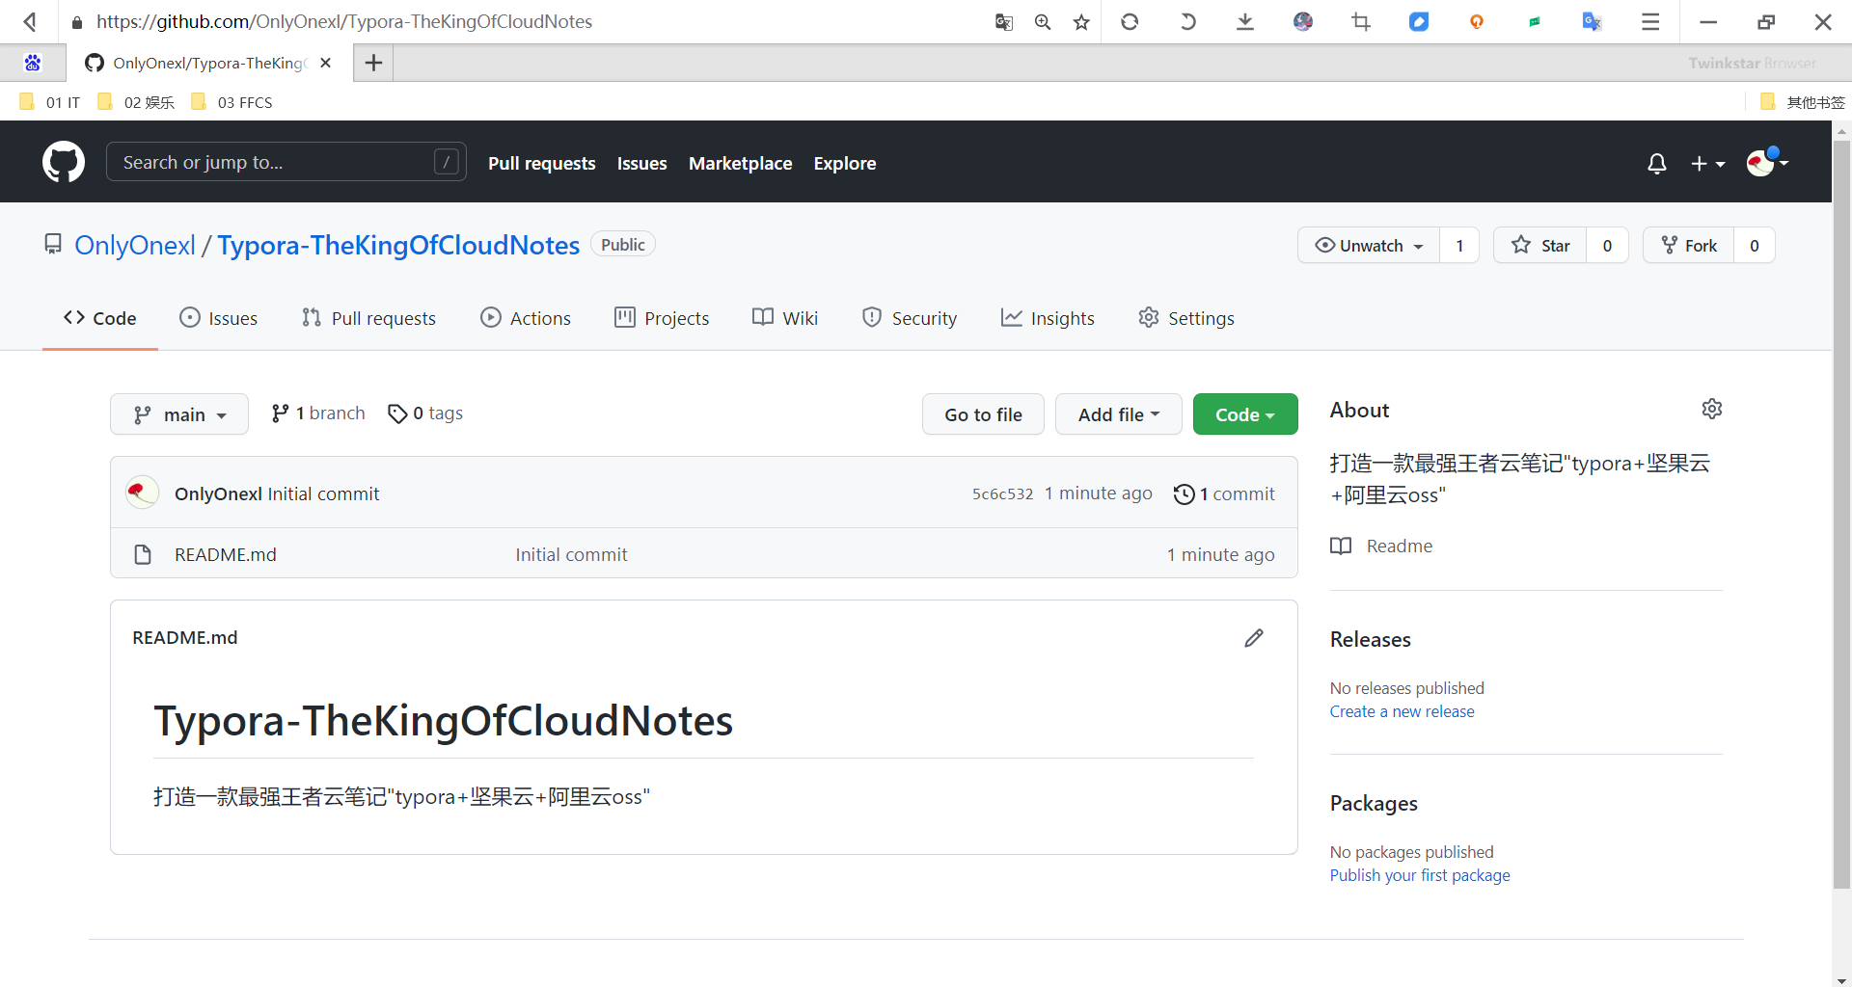Open Security tab
1852x987 pixels.
(910, 318)
